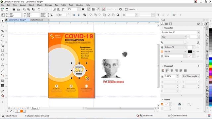Viewport: 212px width, 119px height.
Task: Open outline more options ellipsis
Action: 198,56
